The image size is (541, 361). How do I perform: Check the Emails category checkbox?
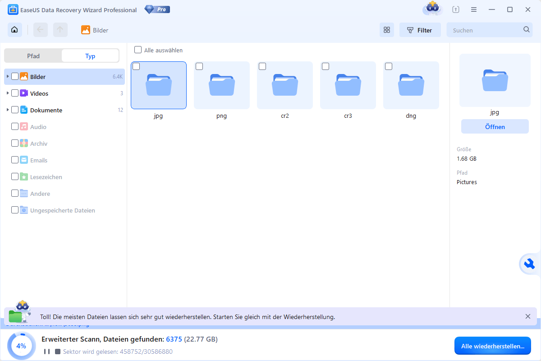click(x=15, y=160)
